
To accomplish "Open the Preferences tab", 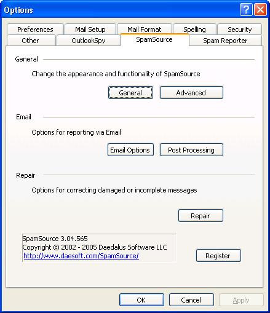I will (35, 30).
